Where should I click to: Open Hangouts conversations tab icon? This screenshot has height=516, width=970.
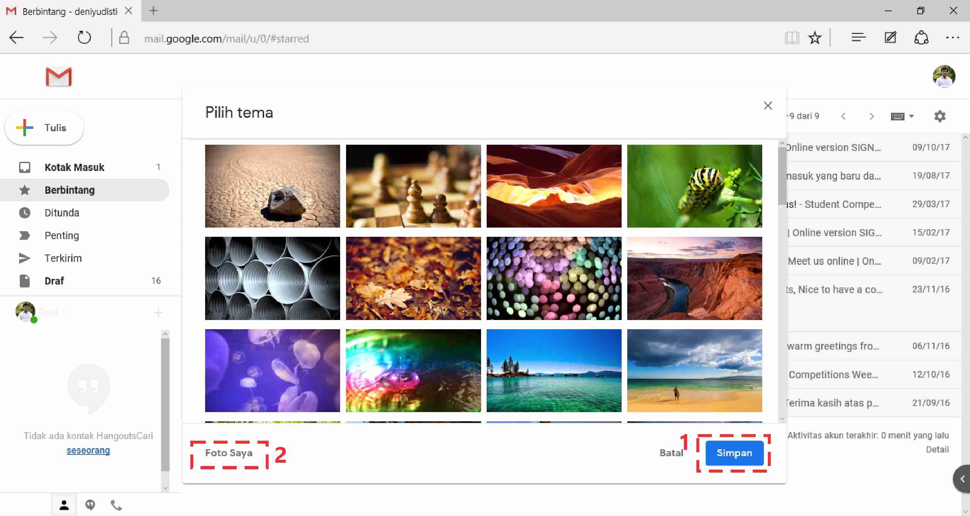click(90, 505)
